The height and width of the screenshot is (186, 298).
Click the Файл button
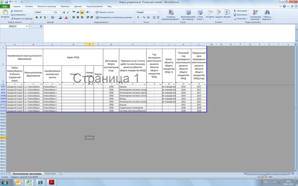6,6
